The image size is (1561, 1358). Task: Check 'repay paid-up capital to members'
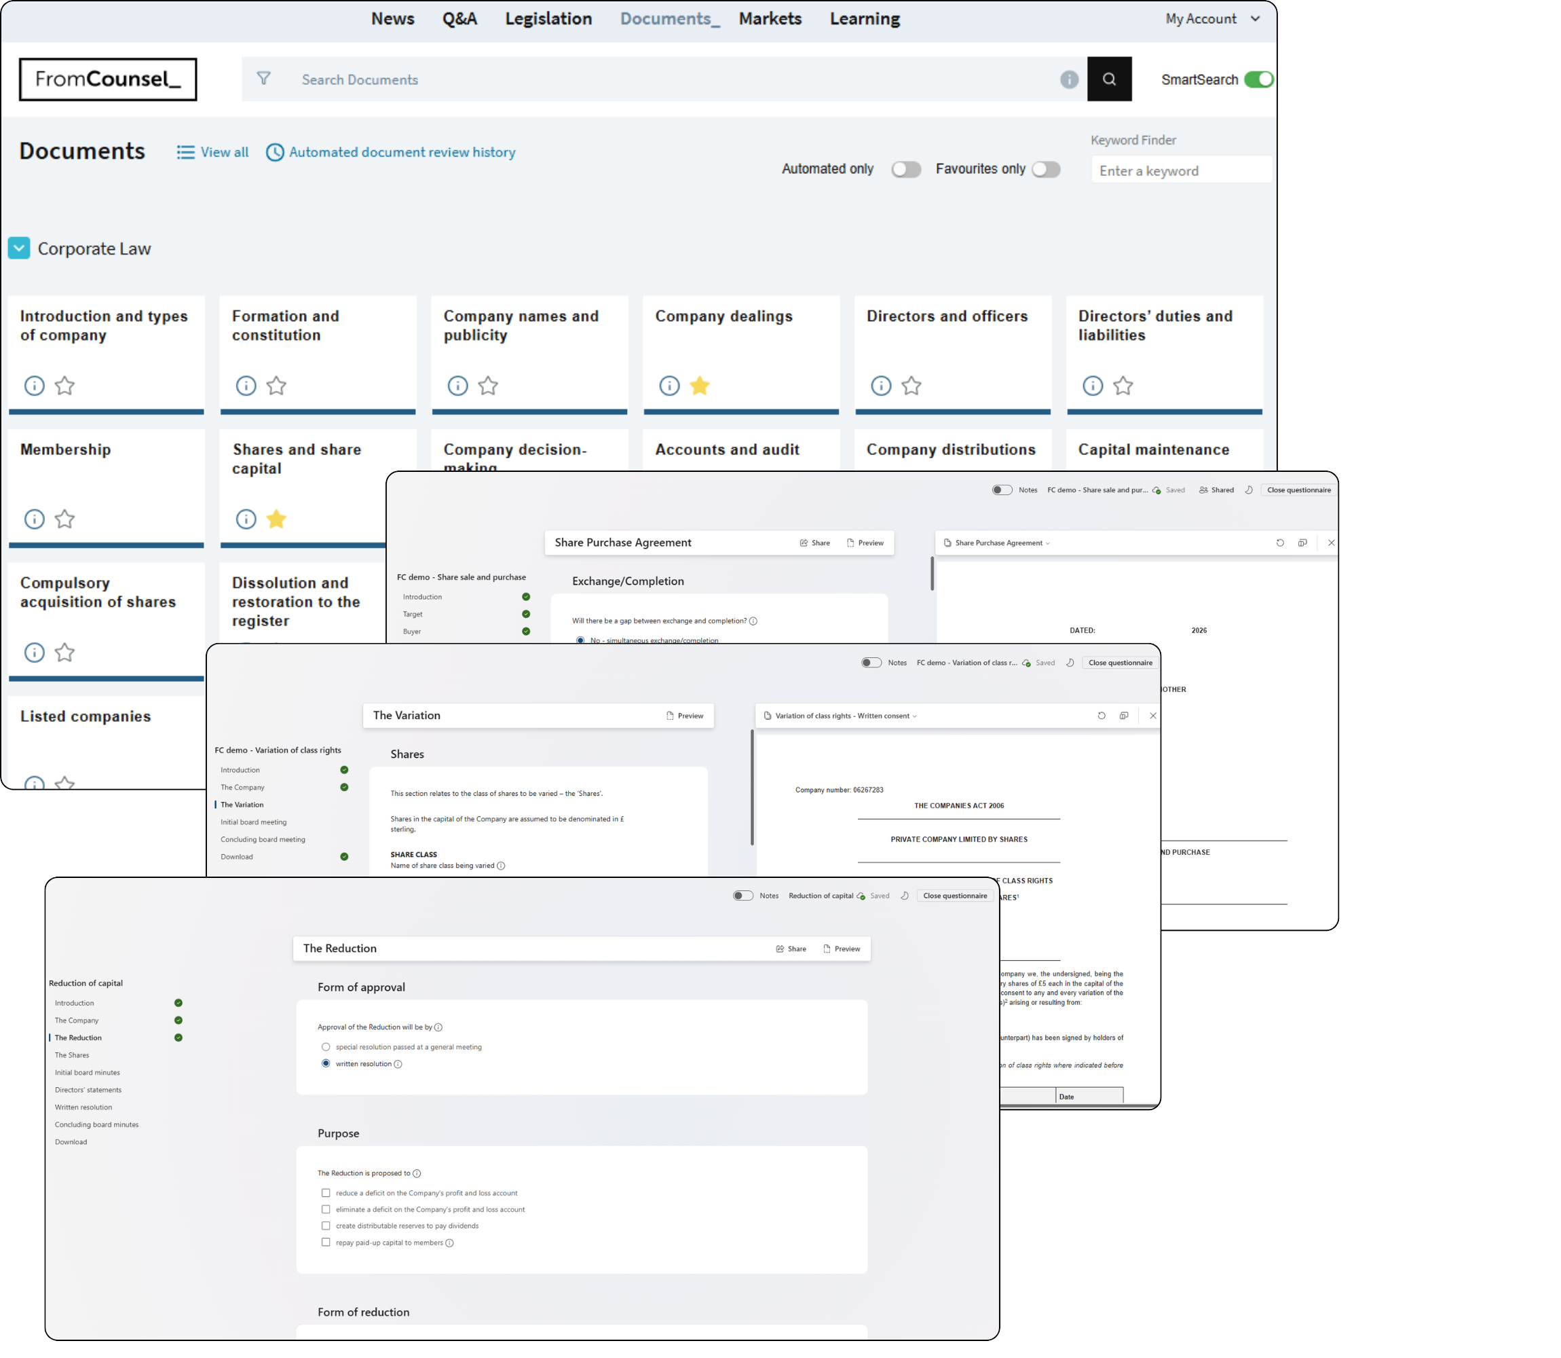pos(326,1242)
